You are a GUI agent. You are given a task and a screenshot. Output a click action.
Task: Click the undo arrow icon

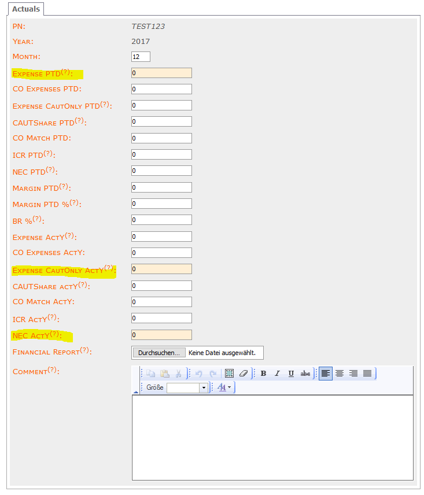(x=198, y=374)
